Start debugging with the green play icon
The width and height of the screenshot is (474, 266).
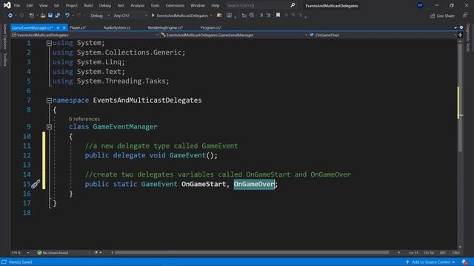(x=153, y=15)
